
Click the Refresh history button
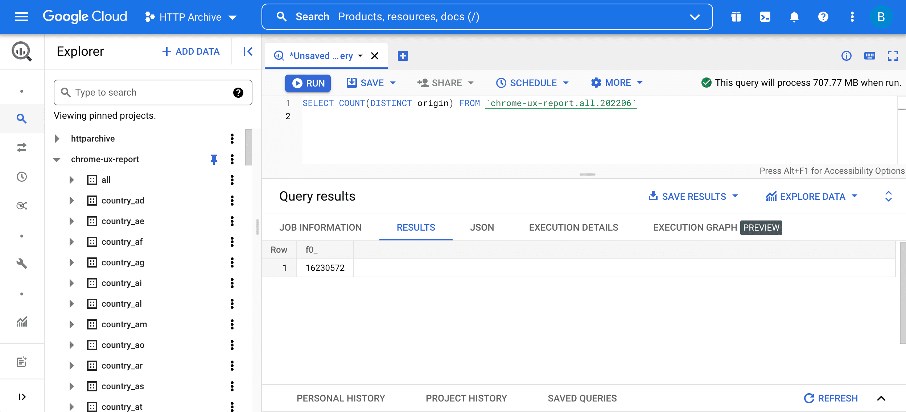click(832, 398)
